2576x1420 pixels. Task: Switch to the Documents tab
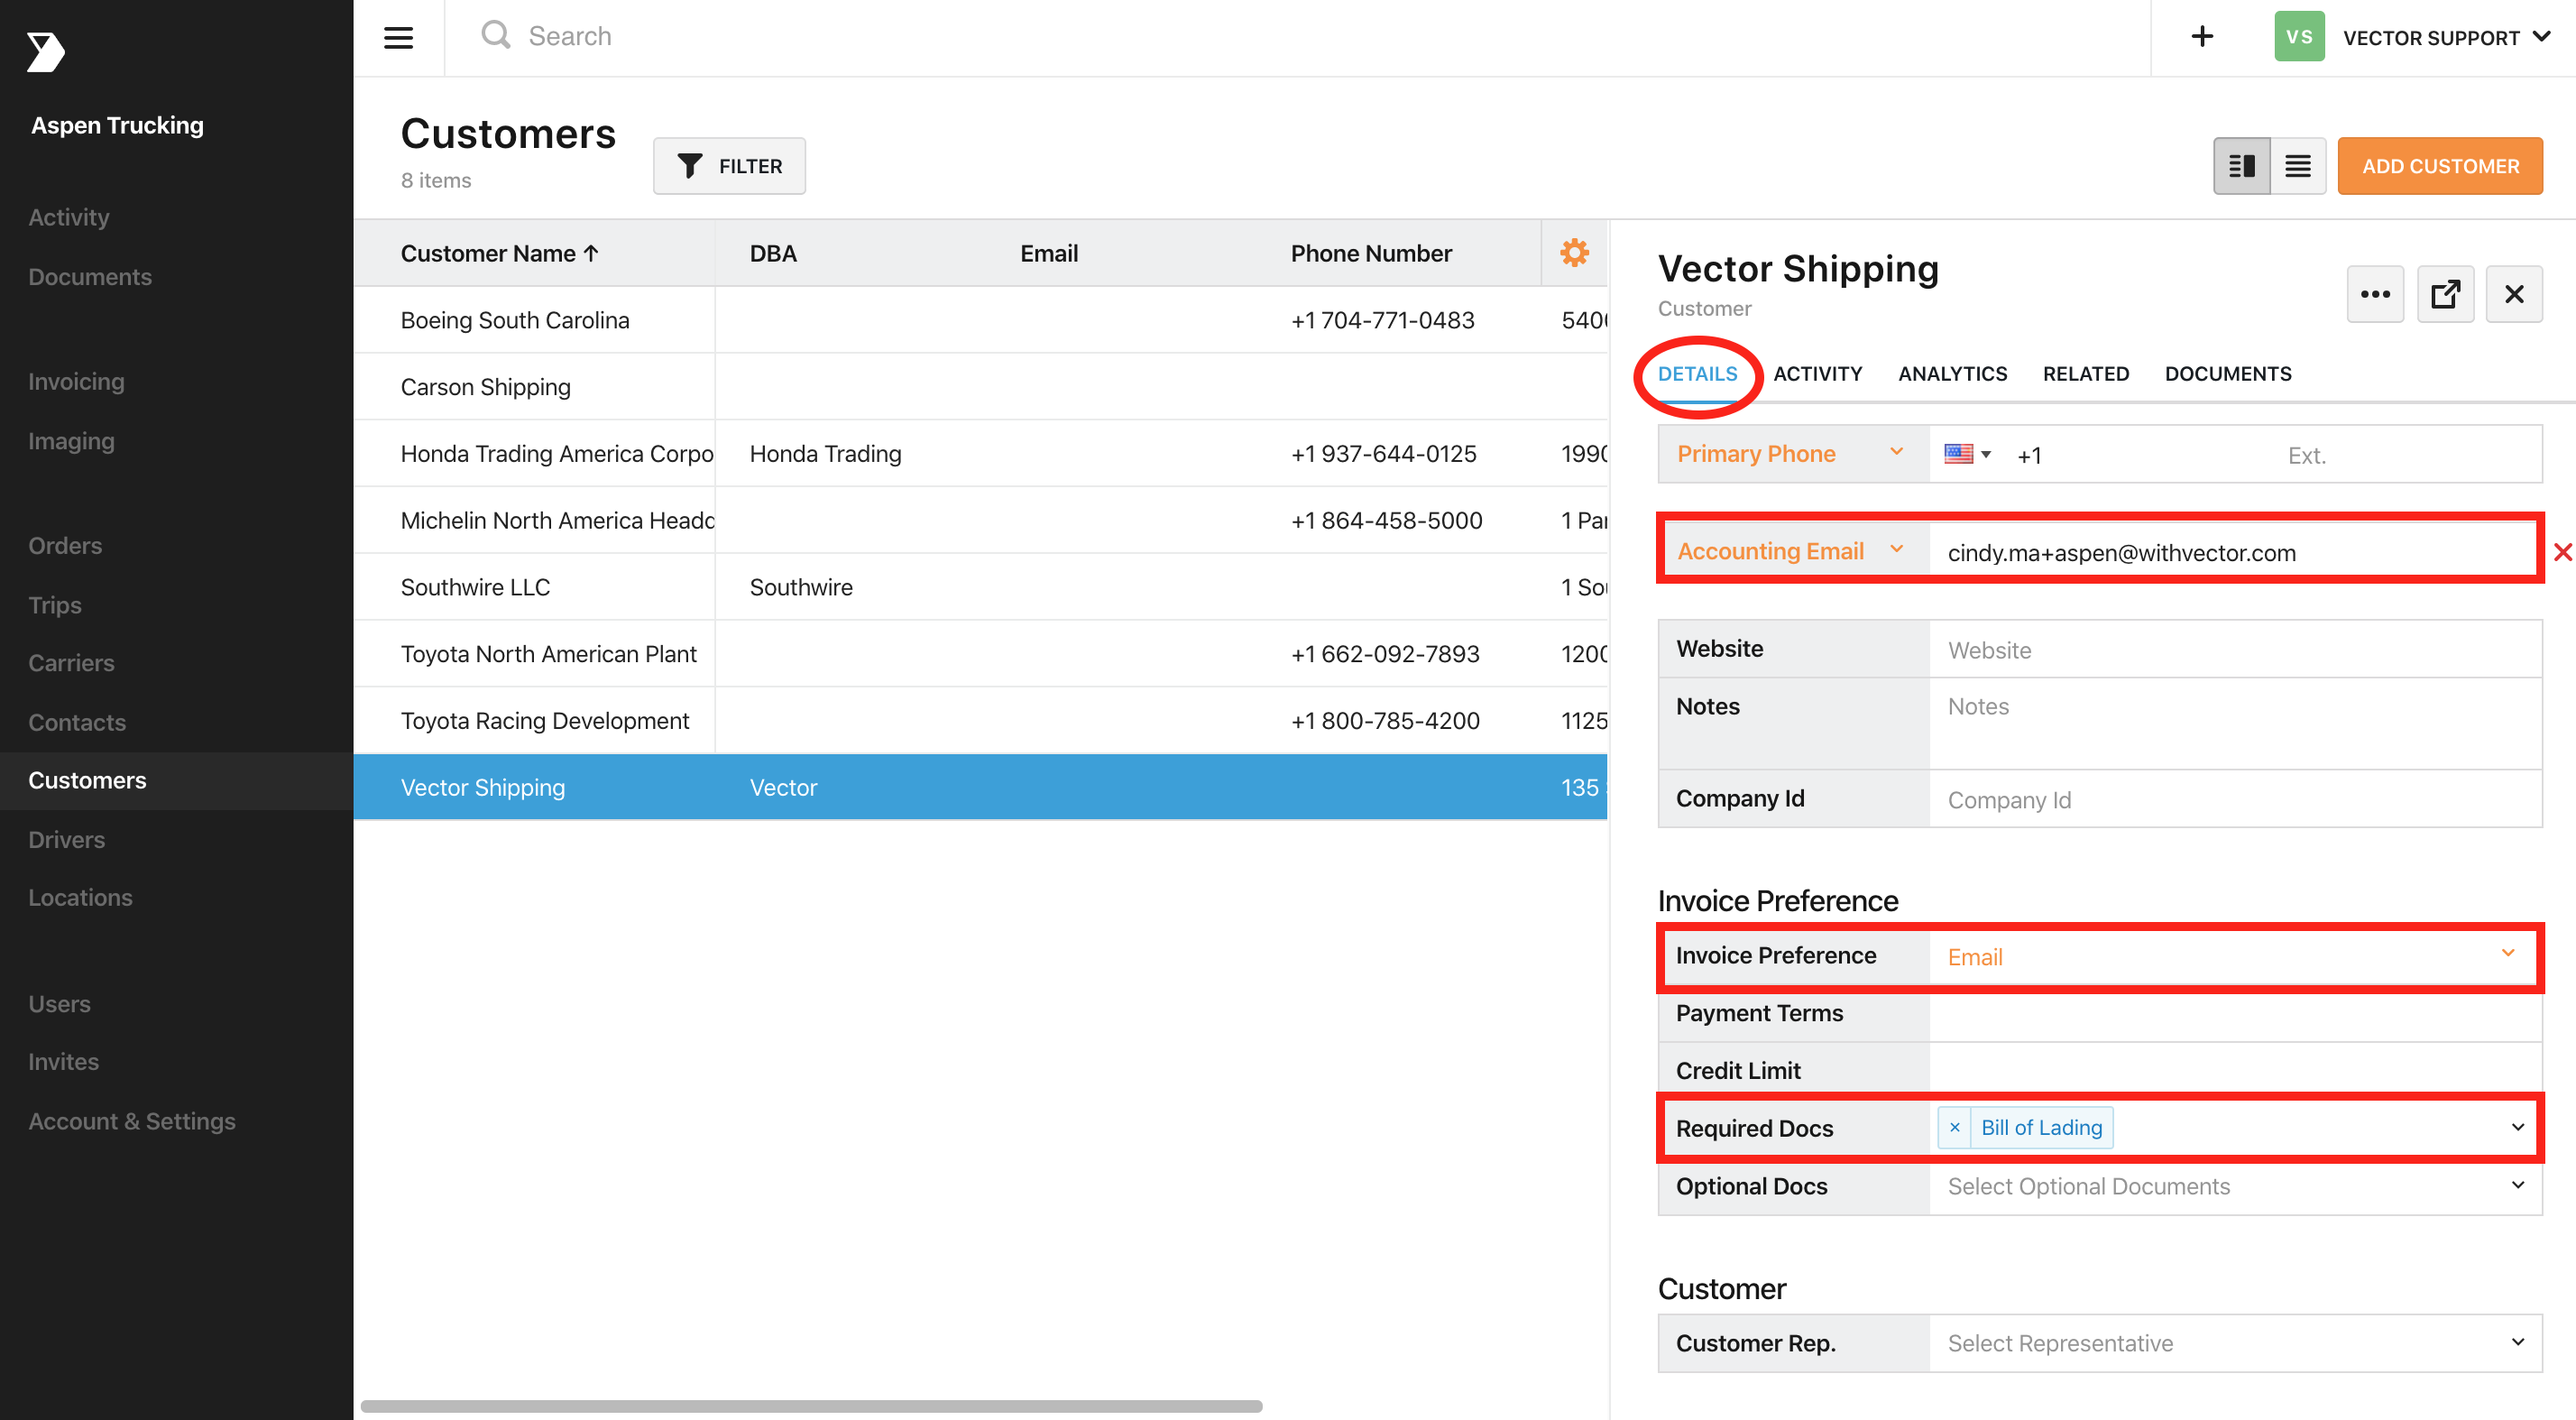[x=2227, y=374]
